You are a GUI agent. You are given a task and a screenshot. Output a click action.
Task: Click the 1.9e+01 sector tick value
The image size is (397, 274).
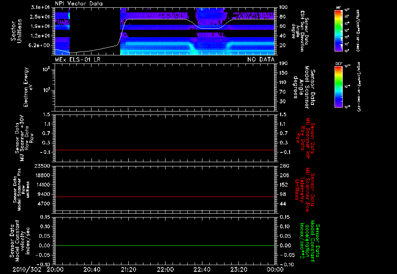click(40, 26)
